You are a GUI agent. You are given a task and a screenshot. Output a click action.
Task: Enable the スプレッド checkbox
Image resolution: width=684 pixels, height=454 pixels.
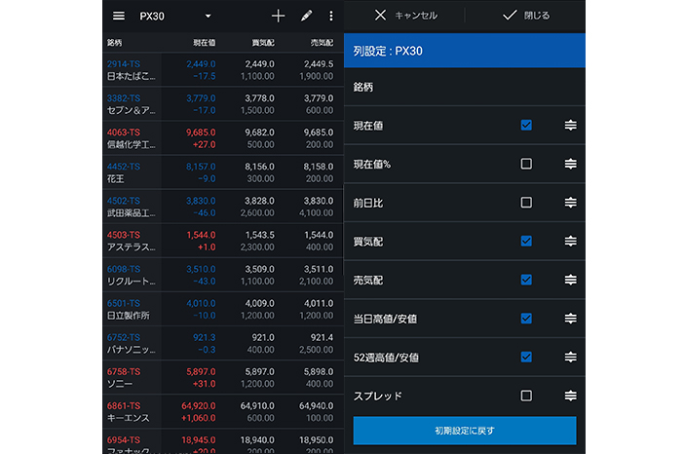pyautogui.click(x=526, y=397)
